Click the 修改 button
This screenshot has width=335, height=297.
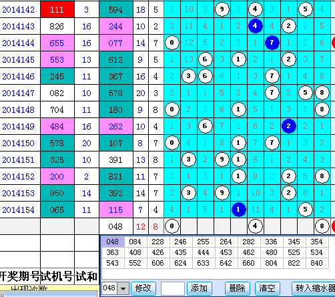143,288
